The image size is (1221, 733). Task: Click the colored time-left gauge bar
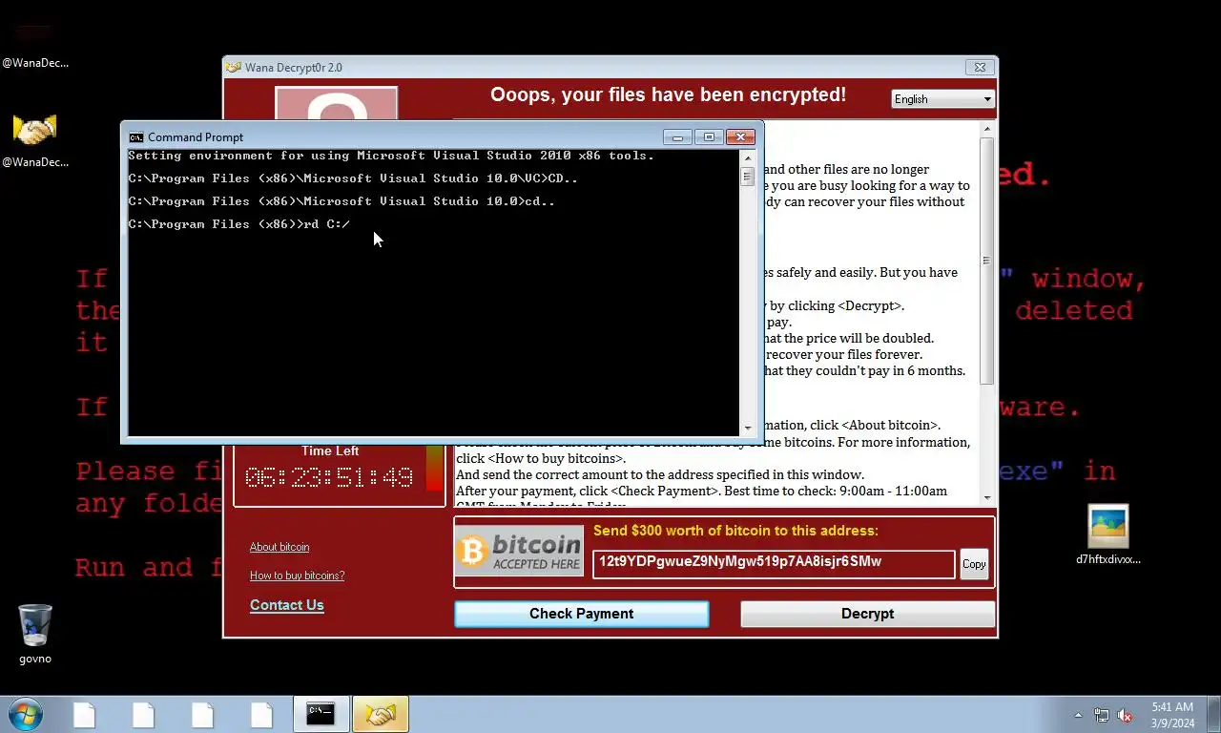tap(434, 468)
